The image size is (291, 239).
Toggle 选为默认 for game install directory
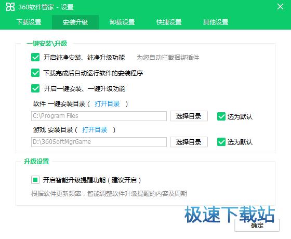tap(221, 142)
